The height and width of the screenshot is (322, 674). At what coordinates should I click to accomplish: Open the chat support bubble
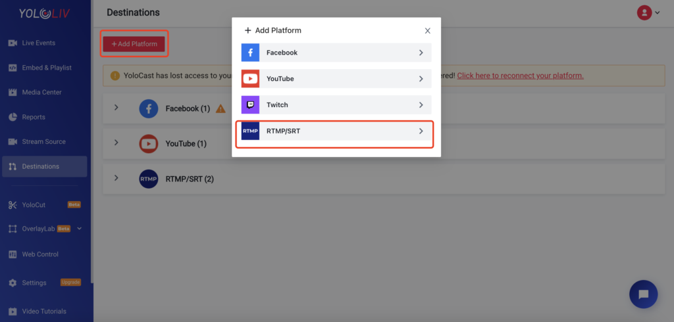click(x=644, y=294)
